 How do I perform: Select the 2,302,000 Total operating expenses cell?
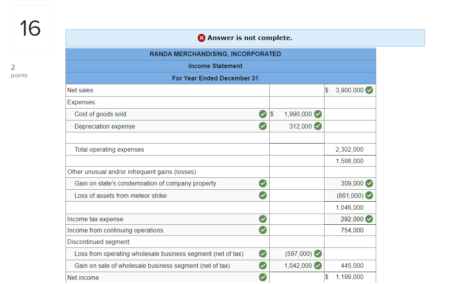350,149
